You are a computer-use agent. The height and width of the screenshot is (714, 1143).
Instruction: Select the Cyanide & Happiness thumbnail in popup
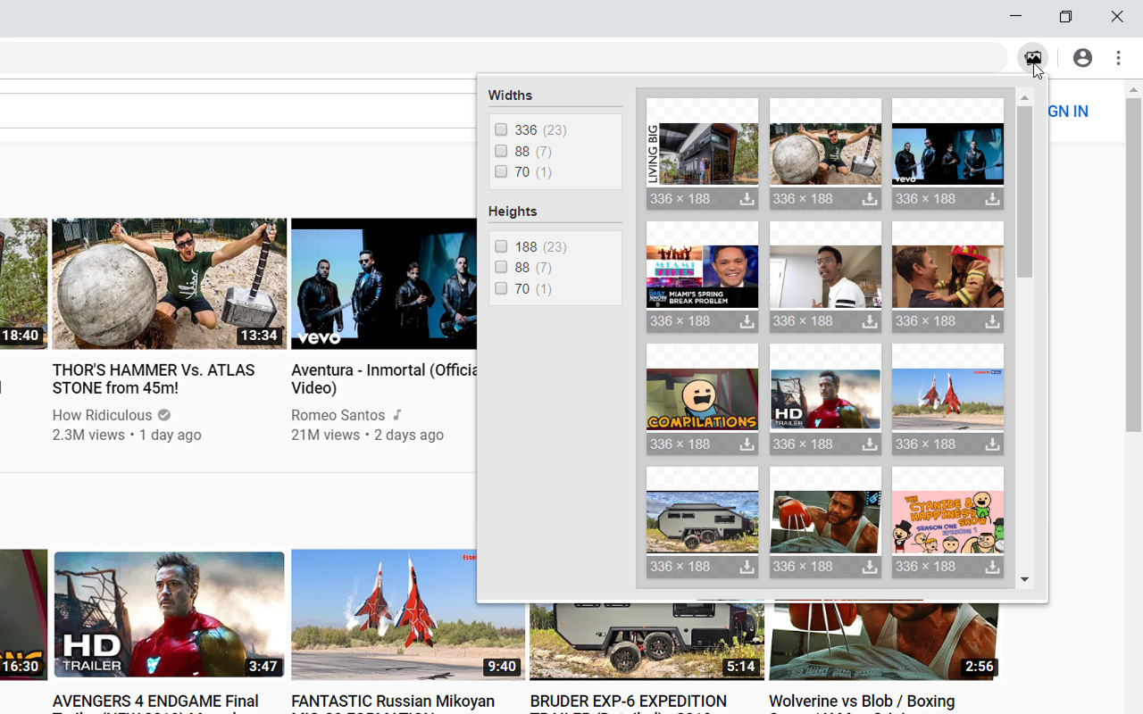tap(947, 522)
